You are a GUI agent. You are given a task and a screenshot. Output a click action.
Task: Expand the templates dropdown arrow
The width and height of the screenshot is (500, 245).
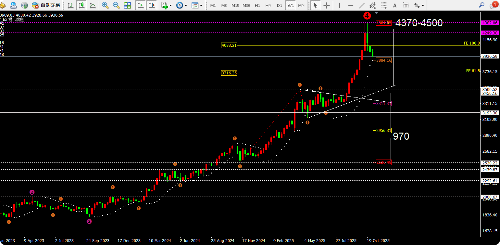click(x=201, y=5)
